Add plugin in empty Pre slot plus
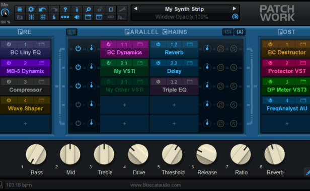This screenshot has width=310, height=191. (x=25, y=124)
